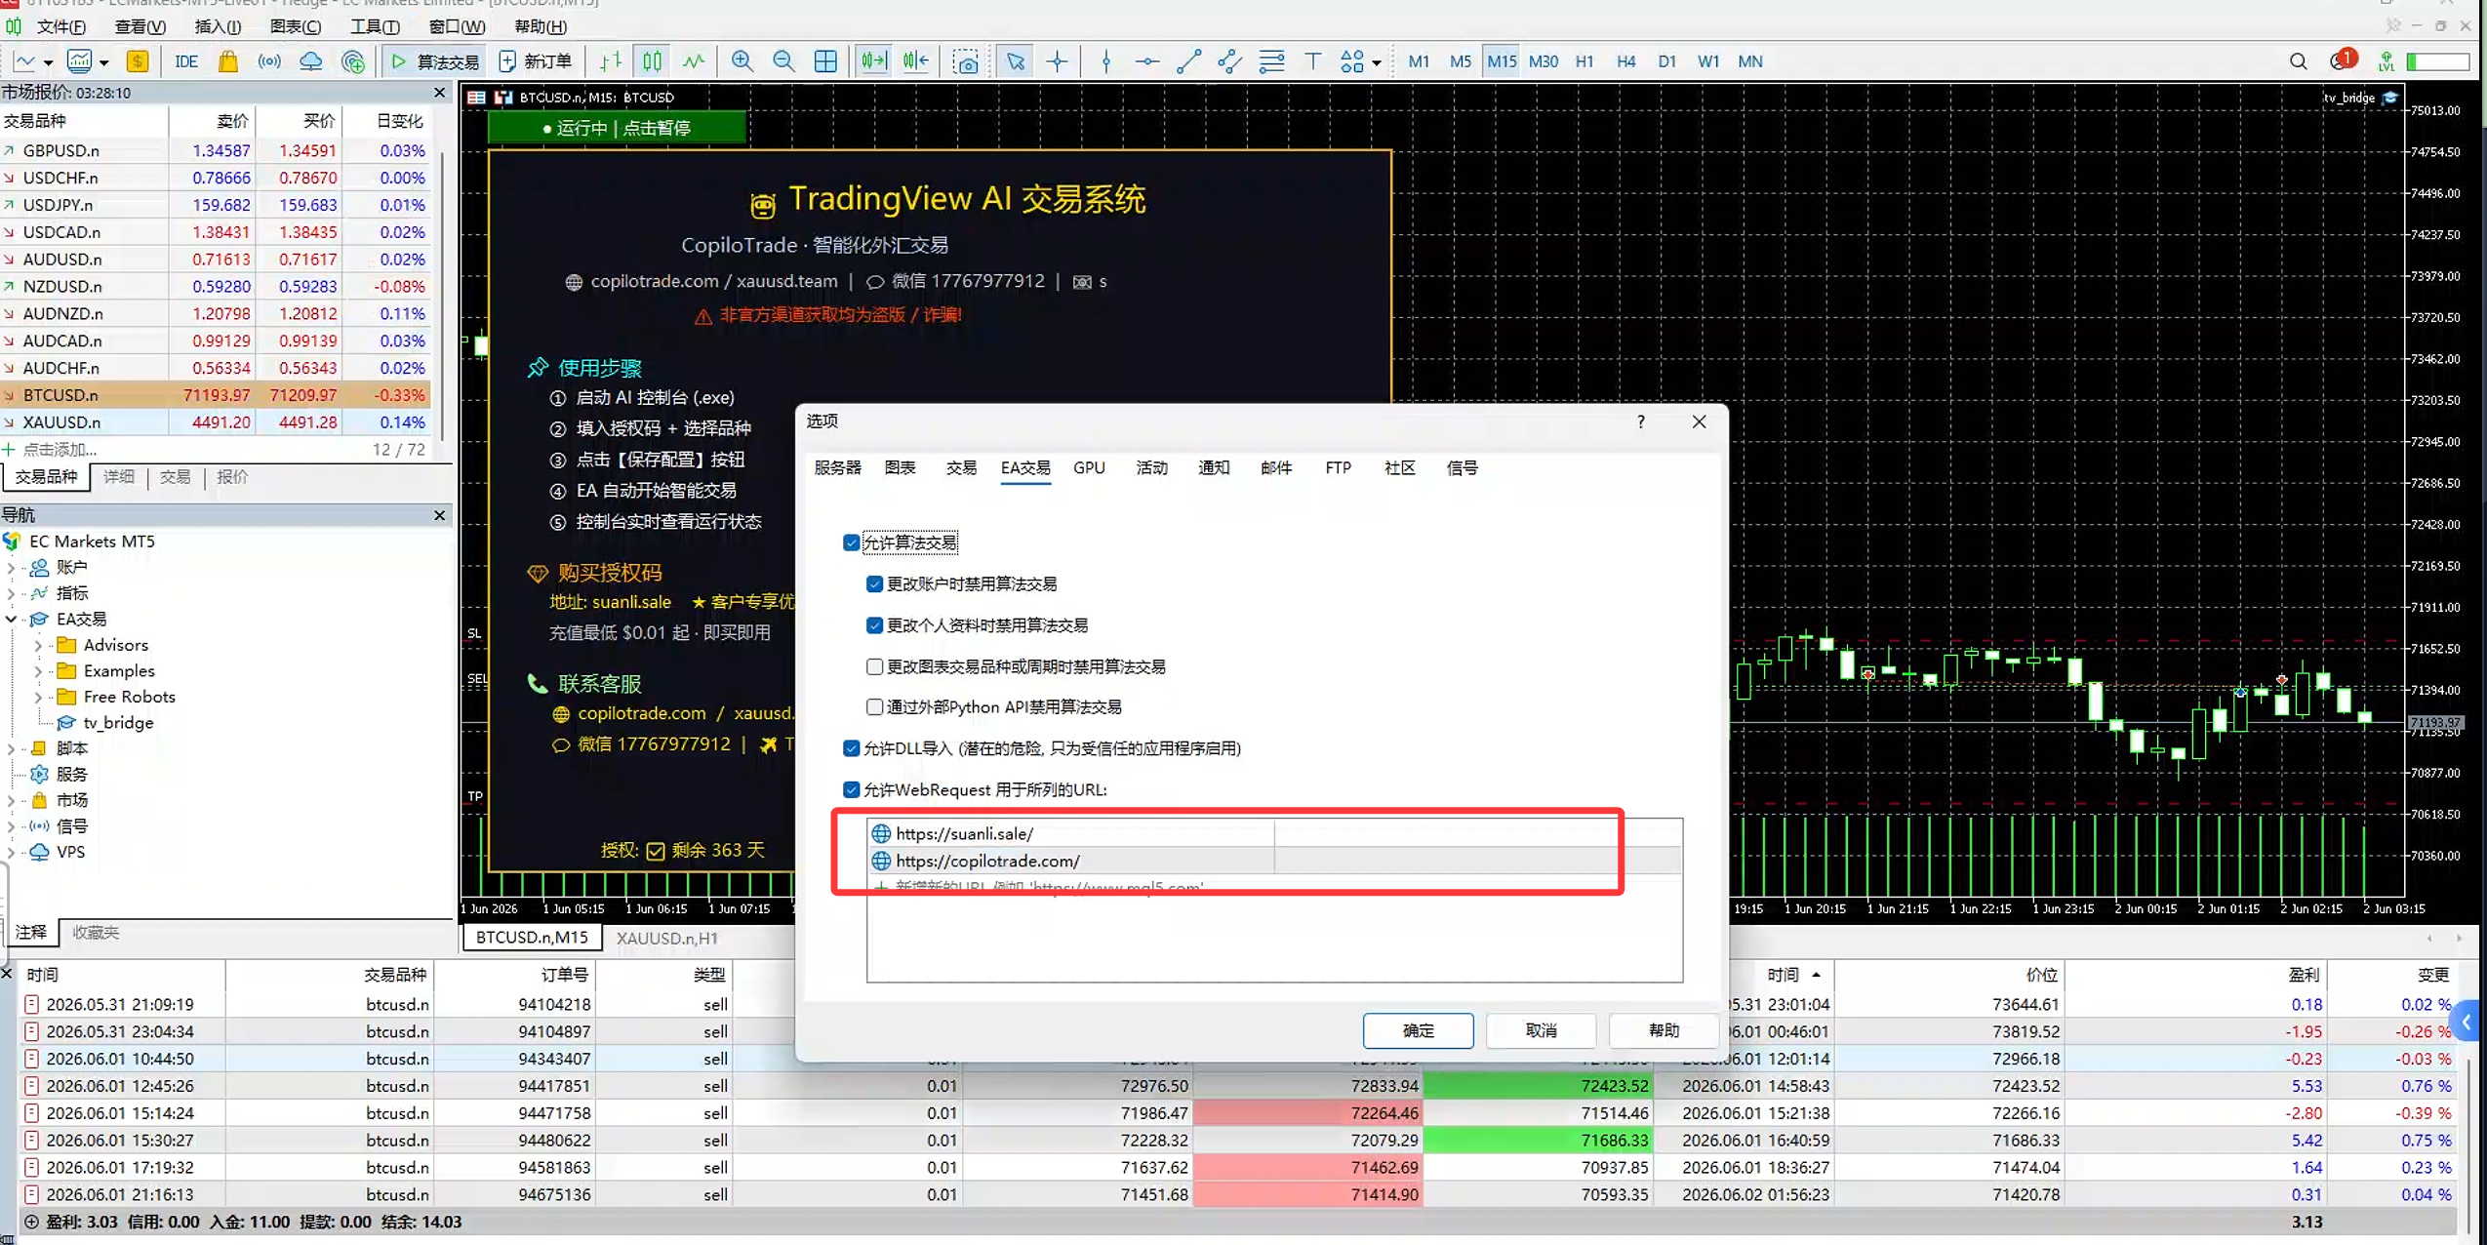Toggle the 允许DLL导入 checkbox
The width and height of the screenshot is (2487, 1245).
(852, 748)
